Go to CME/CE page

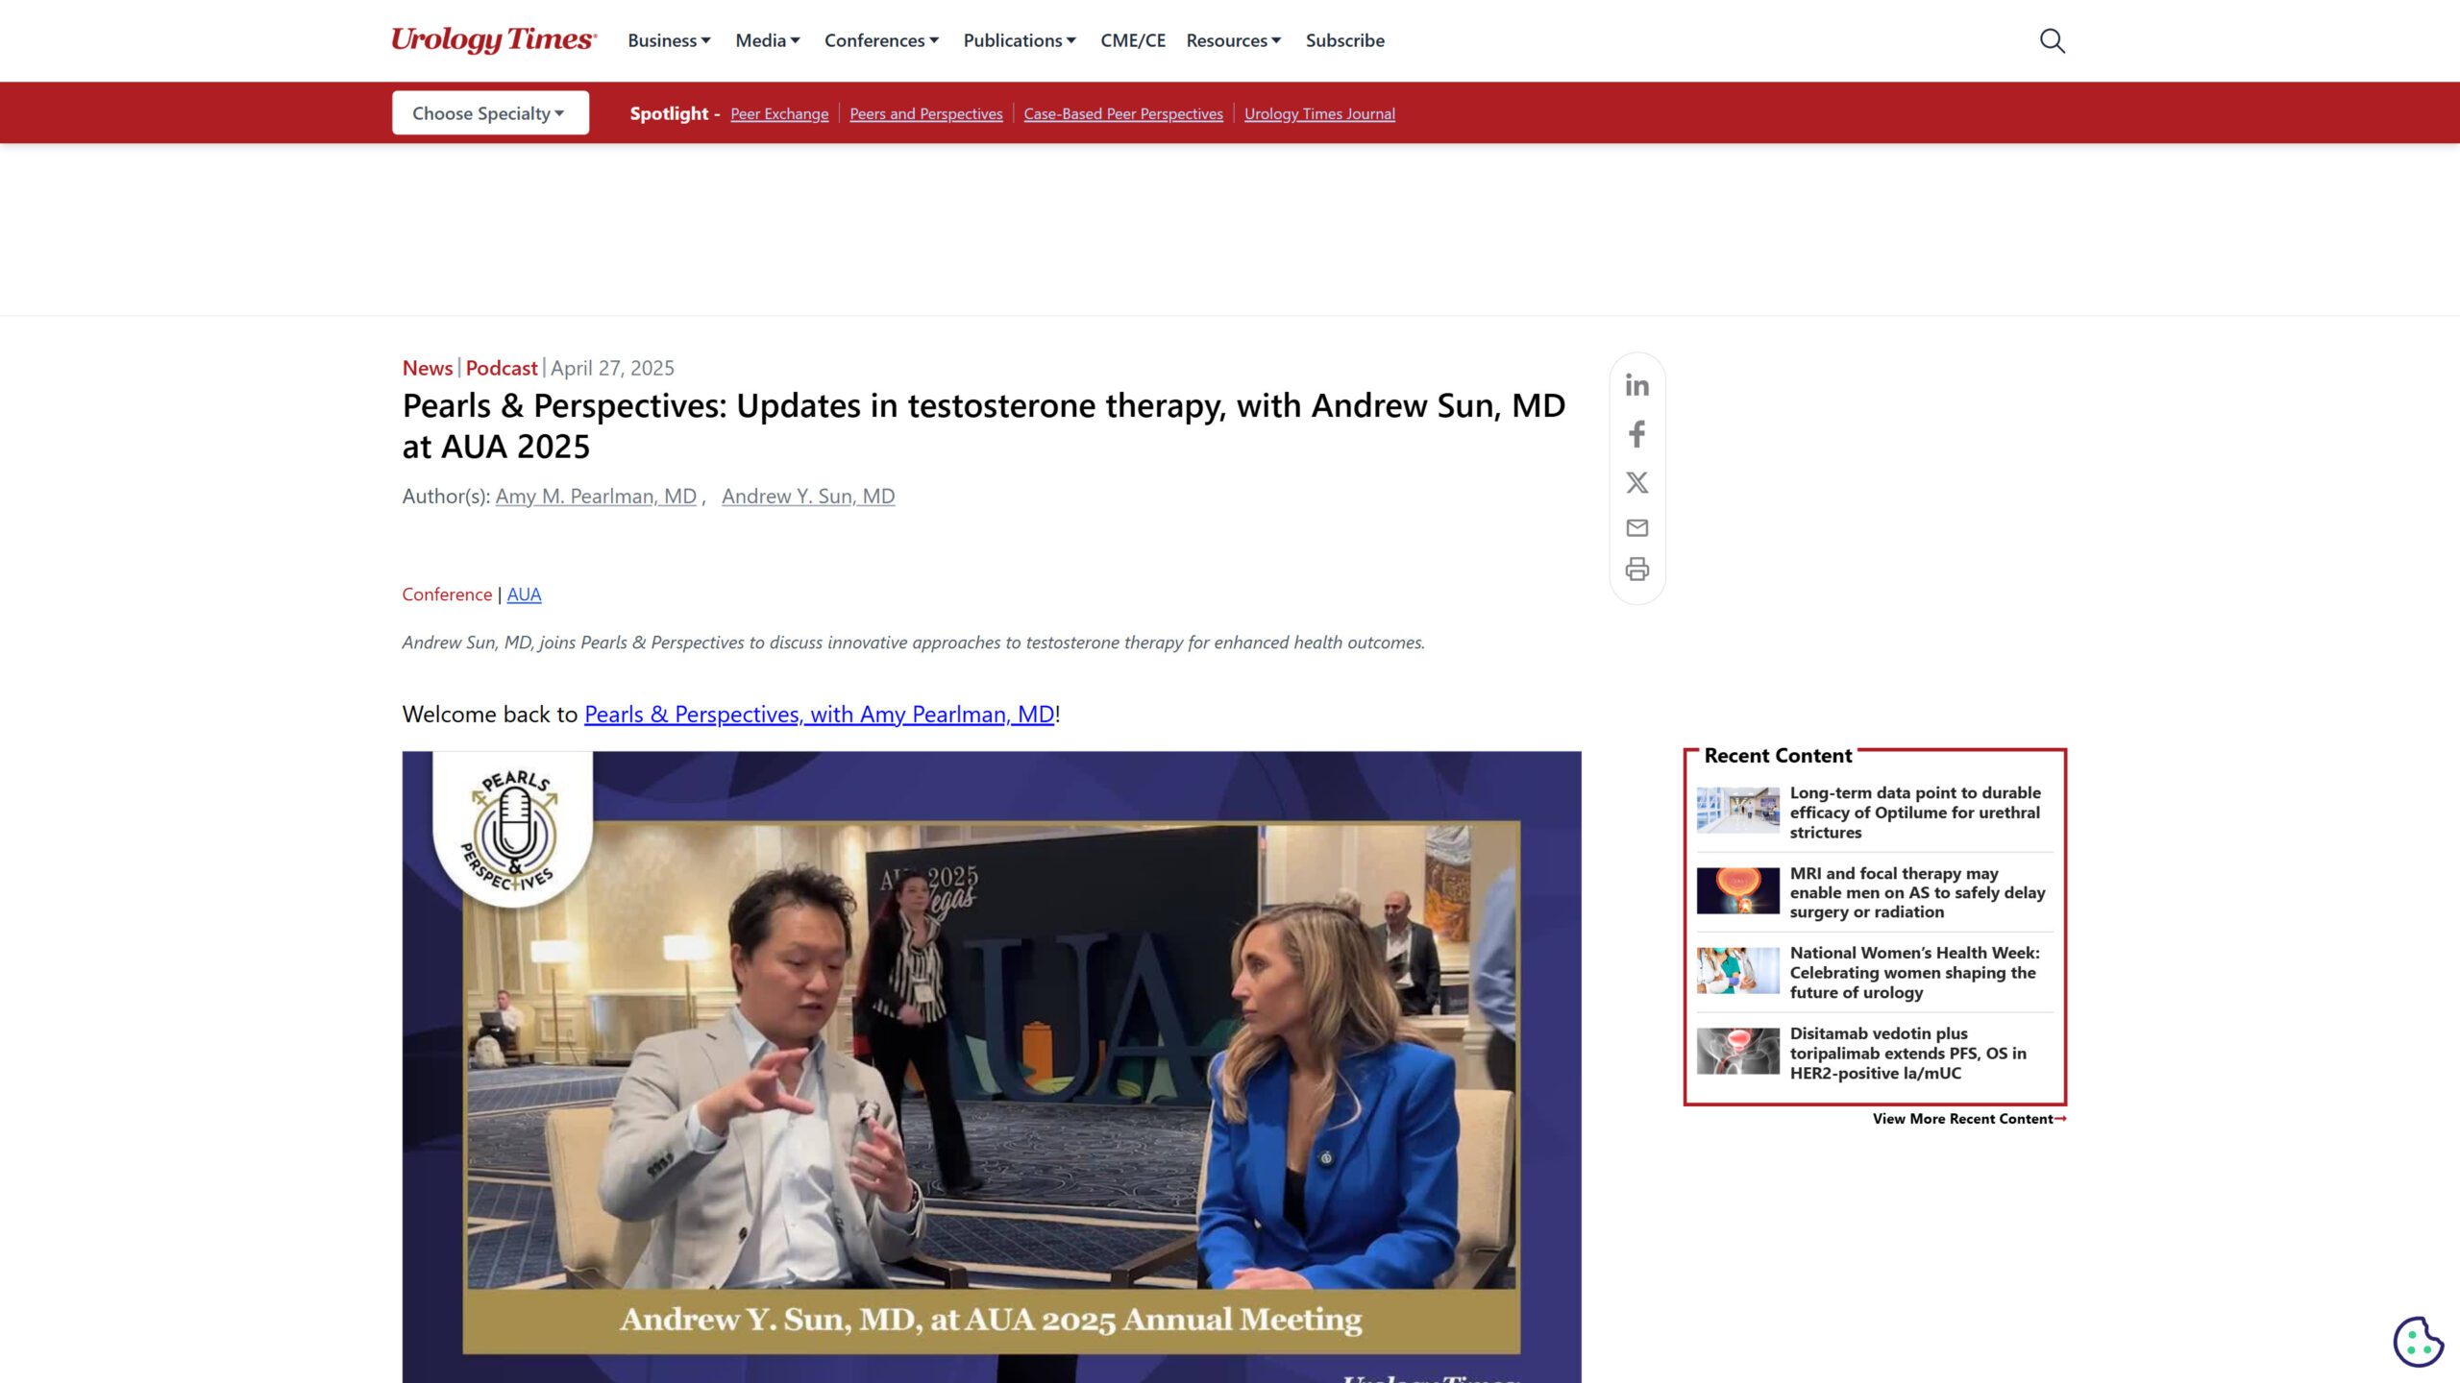tap(1132, 40)
